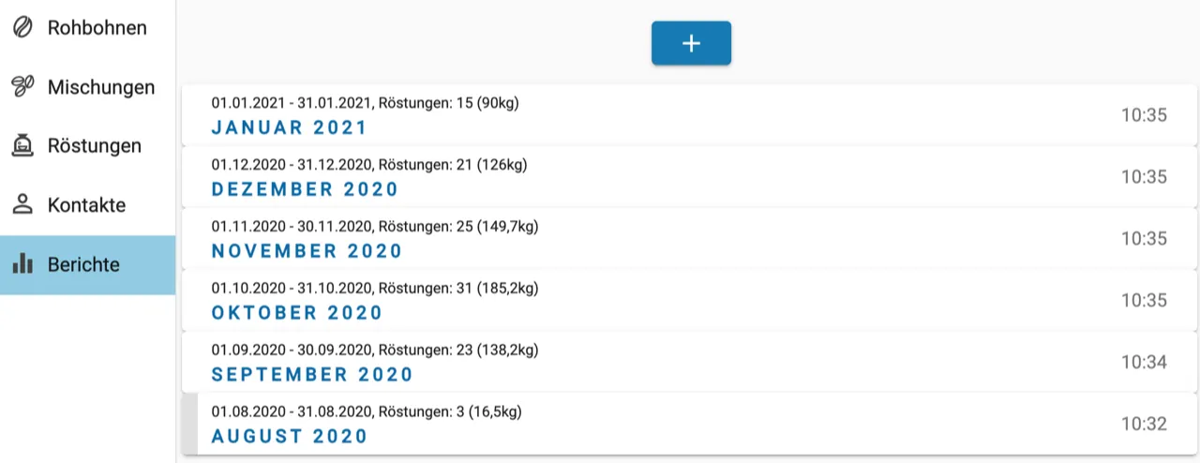
Task: Open the SEPTEMBER 2020 report
Action: point(312,375)
